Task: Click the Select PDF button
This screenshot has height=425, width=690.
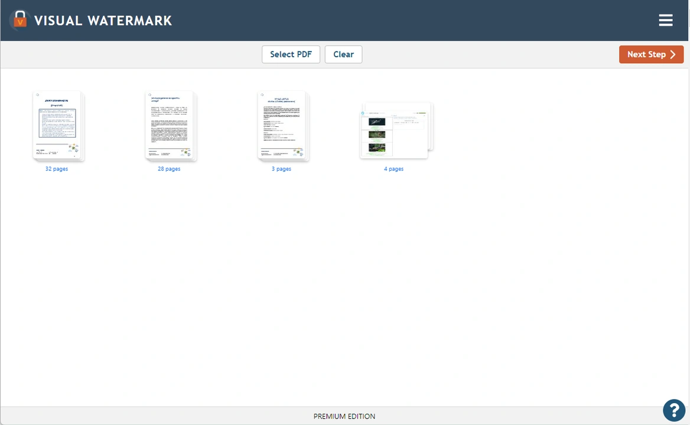Action: [x=291, y=54]
